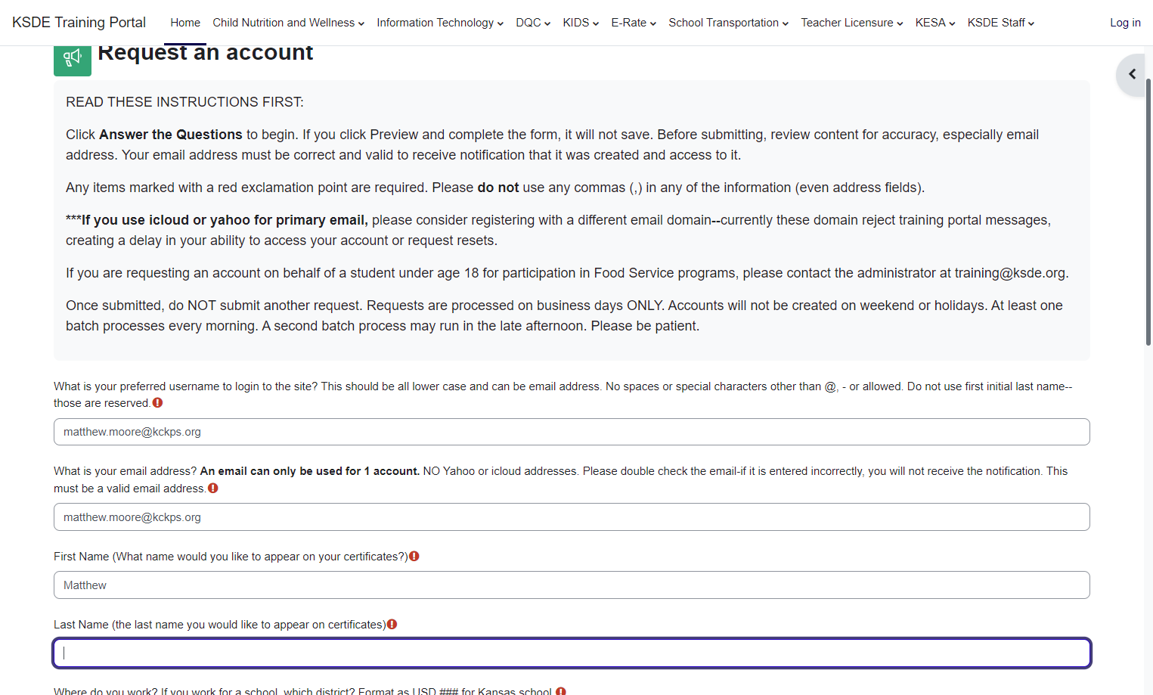Screen dimensions: 1153x695
Task: Click the KSDE Training Portal brand link
Action: point(79,23)
